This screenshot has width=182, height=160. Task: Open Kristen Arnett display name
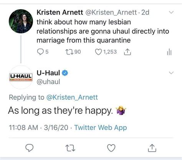[x=60, y=12]
